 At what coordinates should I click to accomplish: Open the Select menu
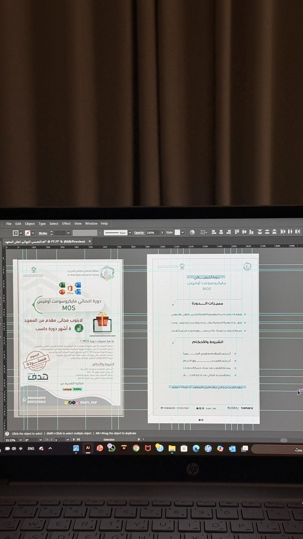(54, 223)
